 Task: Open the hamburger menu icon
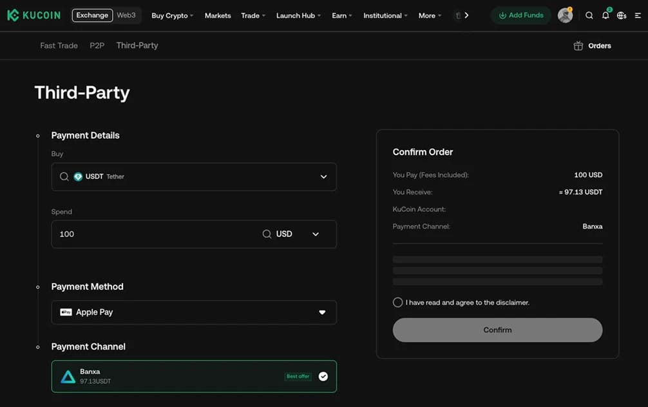[x=638, y=15]
